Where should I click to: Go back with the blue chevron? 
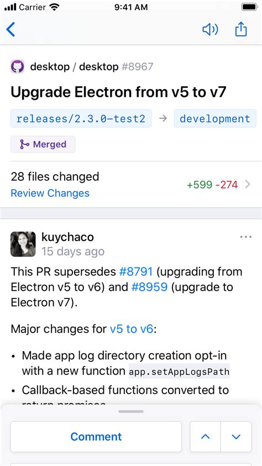coord(11,30)
